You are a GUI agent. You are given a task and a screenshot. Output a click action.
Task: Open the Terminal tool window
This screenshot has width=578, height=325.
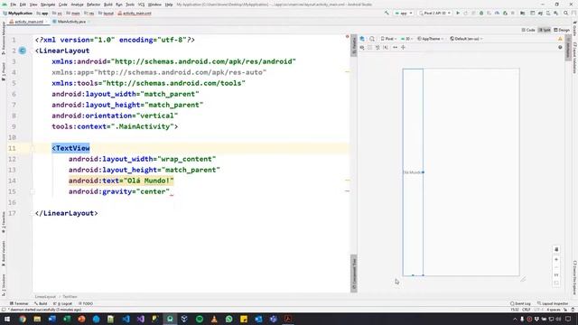tap(19, 303)
